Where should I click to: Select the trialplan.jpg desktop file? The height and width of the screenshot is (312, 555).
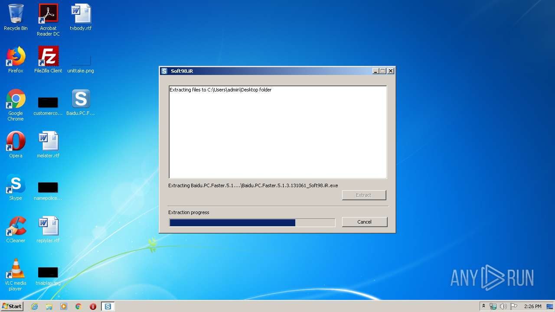pos(48,276)
